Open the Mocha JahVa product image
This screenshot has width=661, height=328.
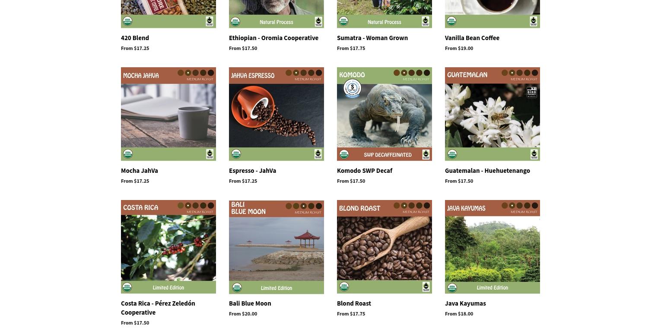tap(168, 114)
